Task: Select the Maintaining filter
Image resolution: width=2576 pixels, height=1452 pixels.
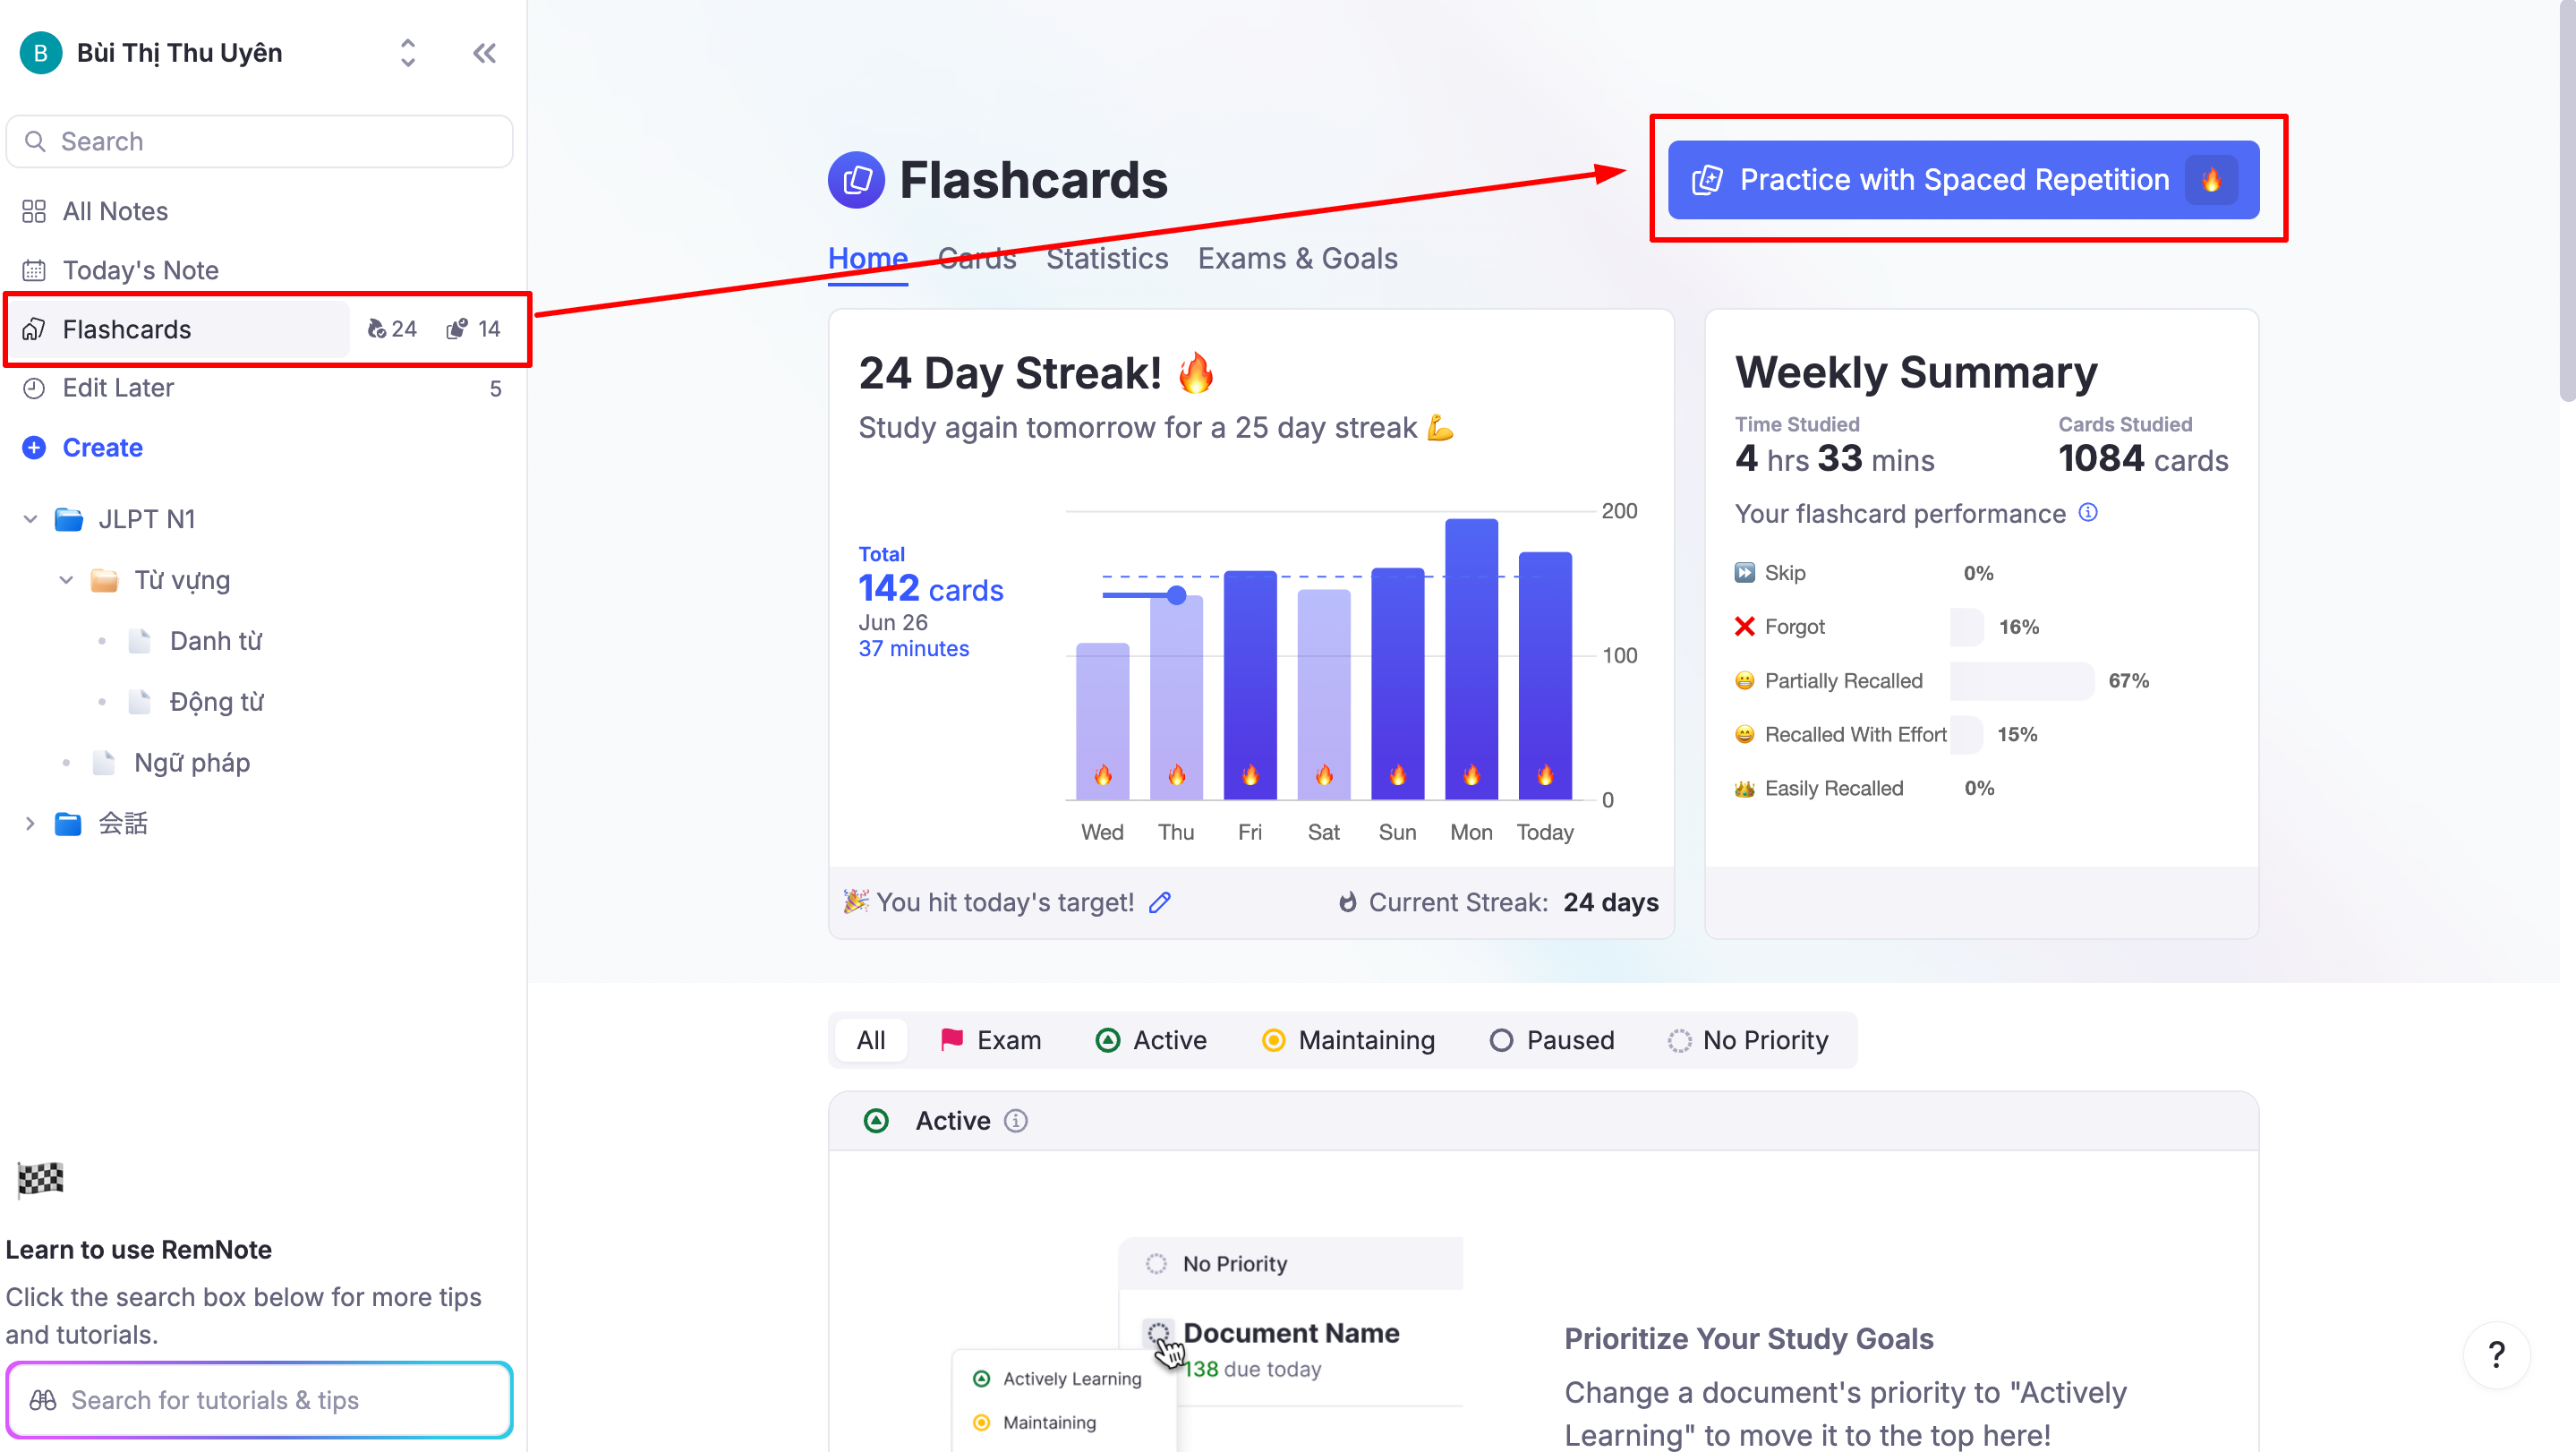Action: 1347,1040
